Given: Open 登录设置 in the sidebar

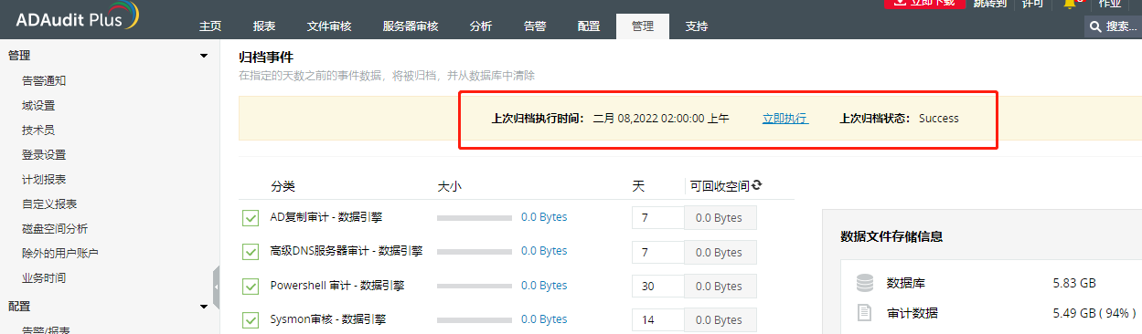Looking at the screenshot, I should 44,154.
